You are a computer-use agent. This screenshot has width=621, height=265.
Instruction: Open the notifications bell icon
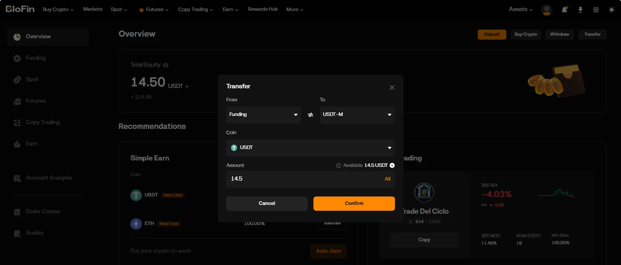click(x=564, y=10)
